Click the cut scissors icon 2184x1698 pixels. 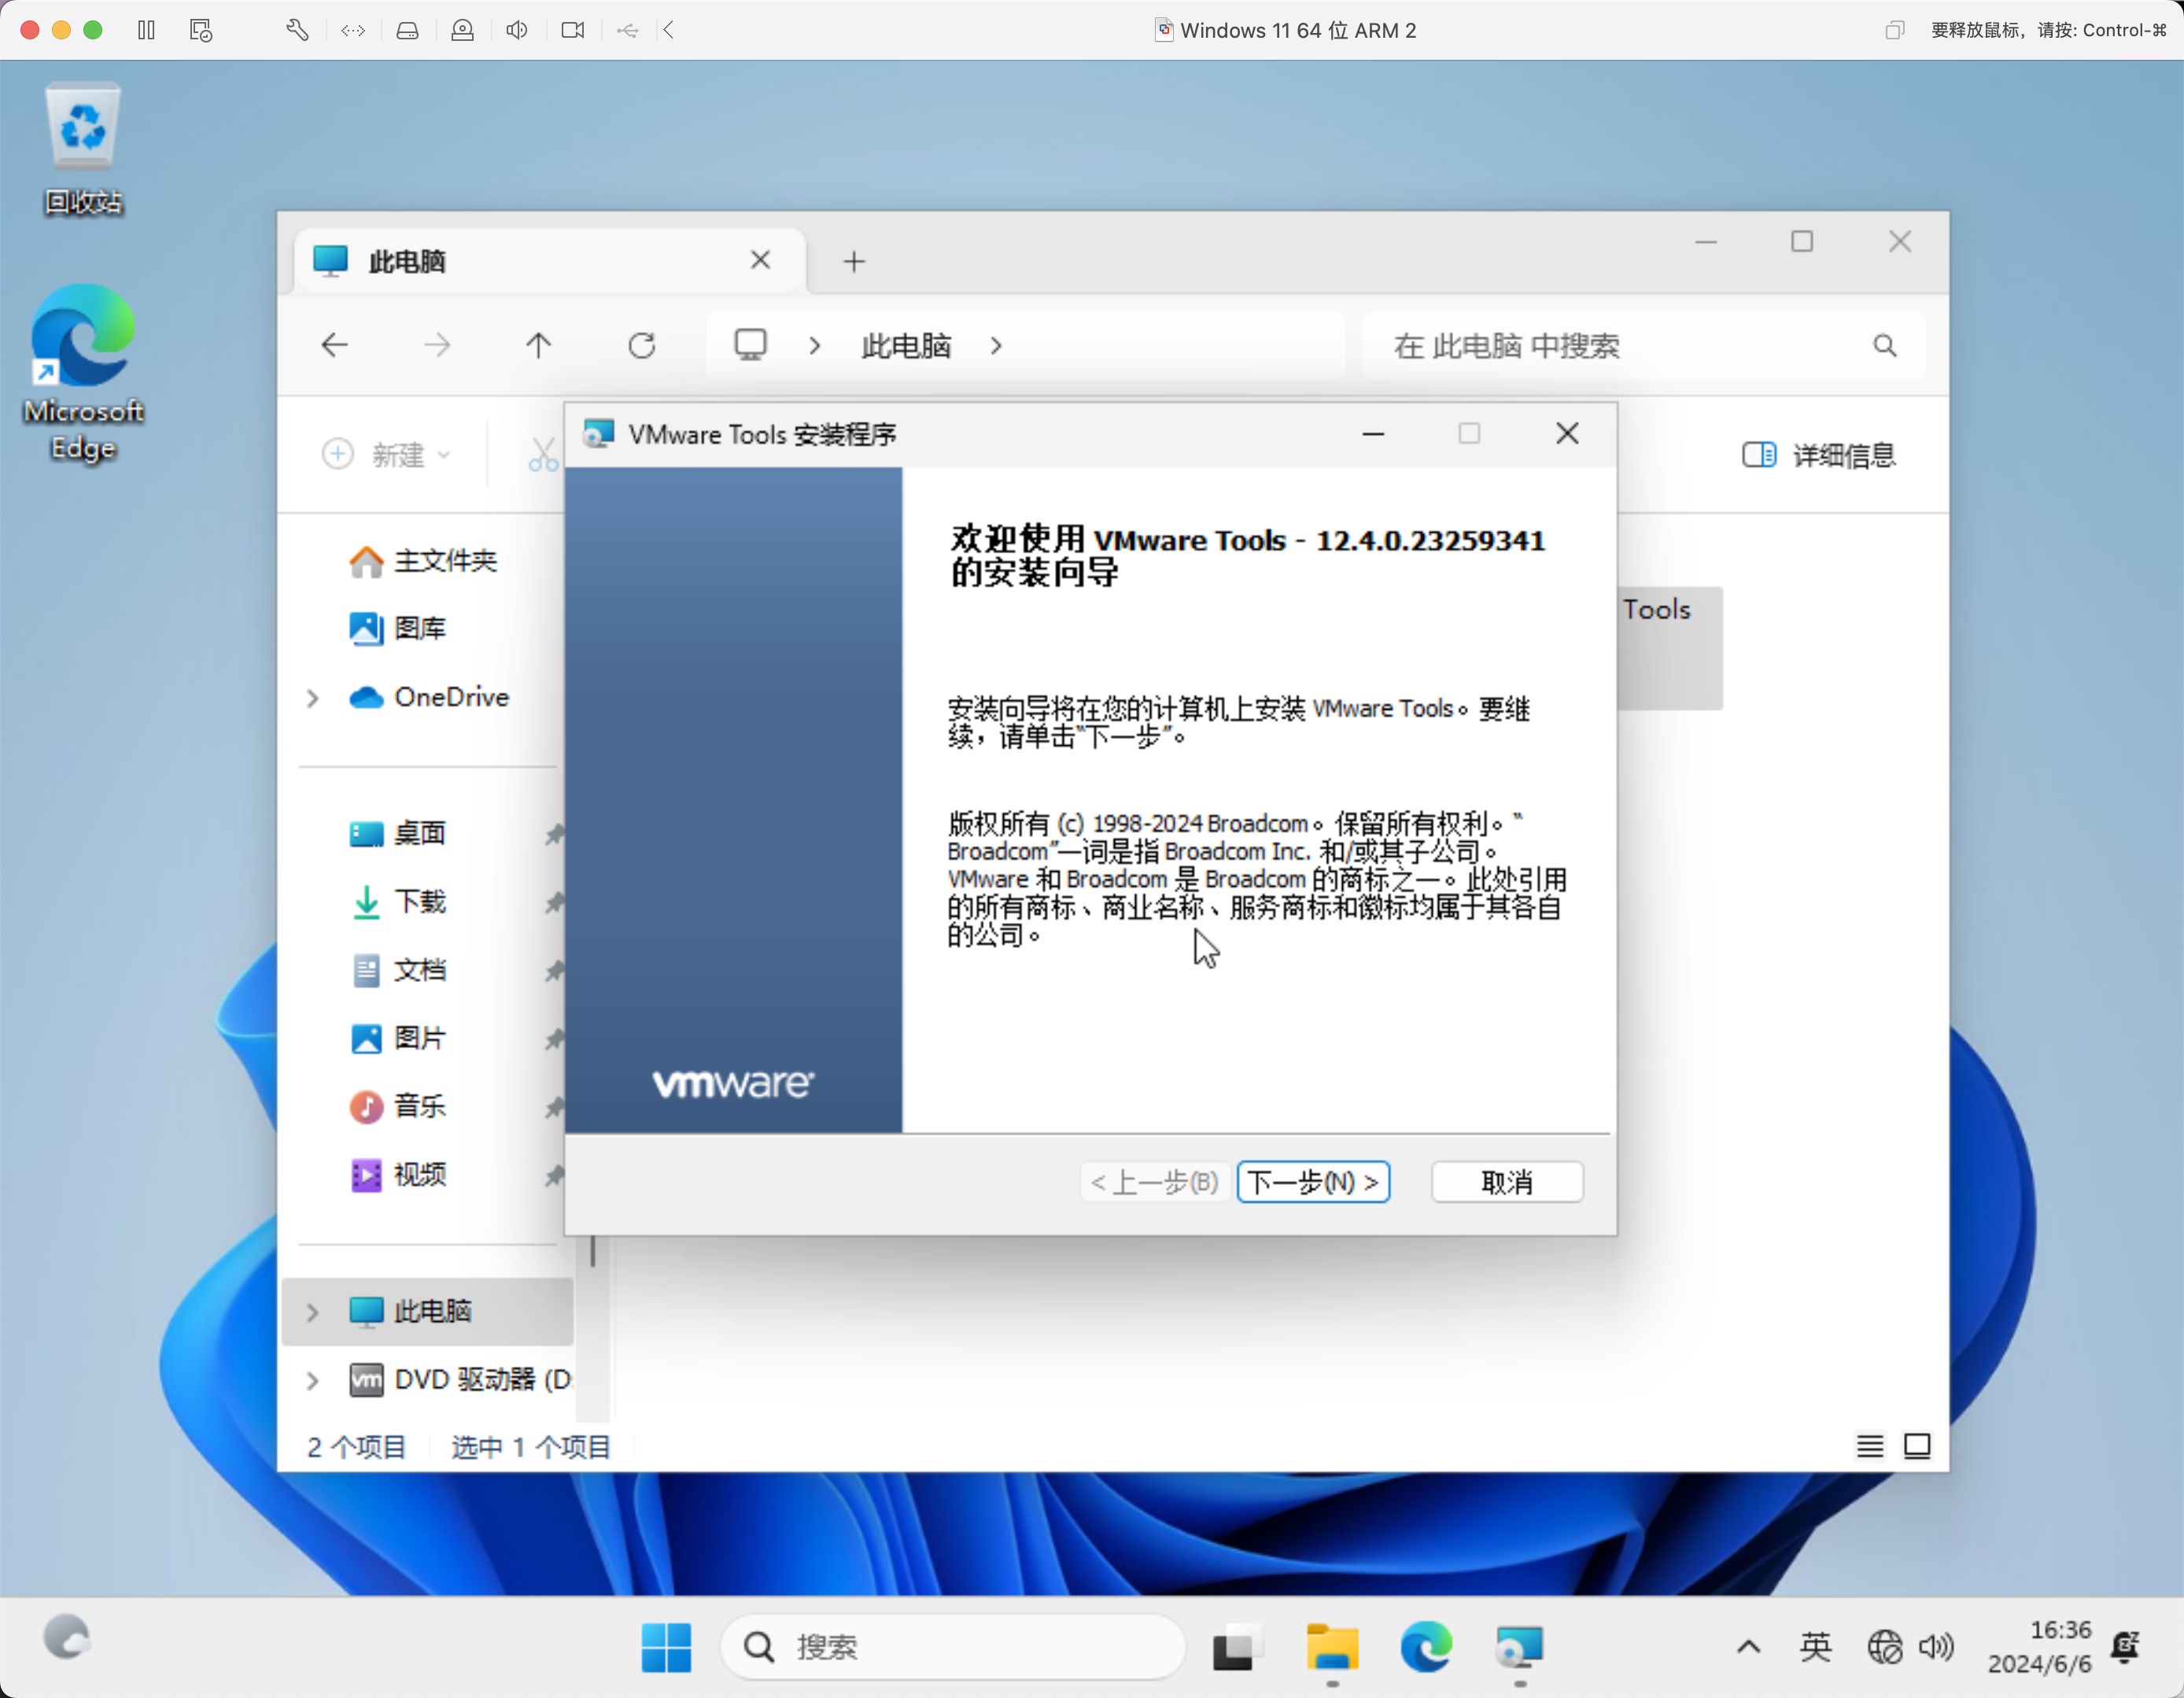(x=543, y=455)
